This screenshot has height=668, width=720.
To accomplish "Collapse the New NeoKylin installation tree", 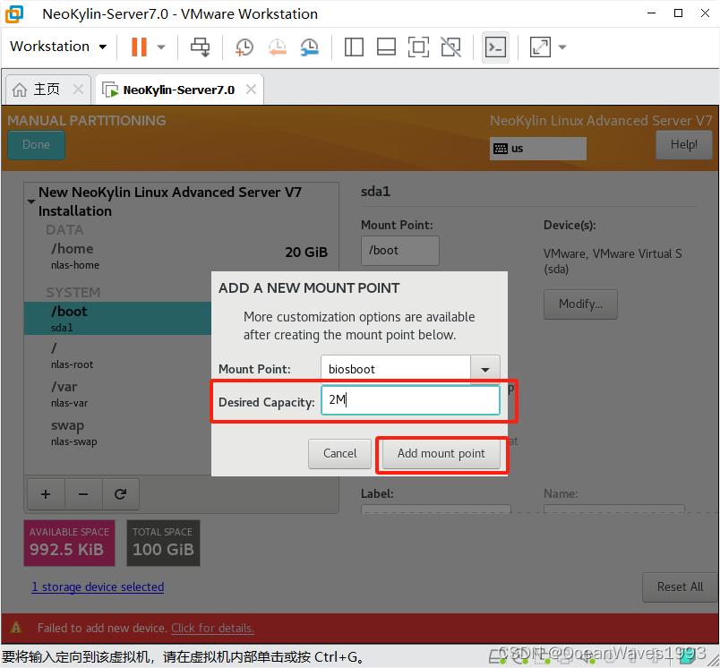I will [x=31, y=201].
